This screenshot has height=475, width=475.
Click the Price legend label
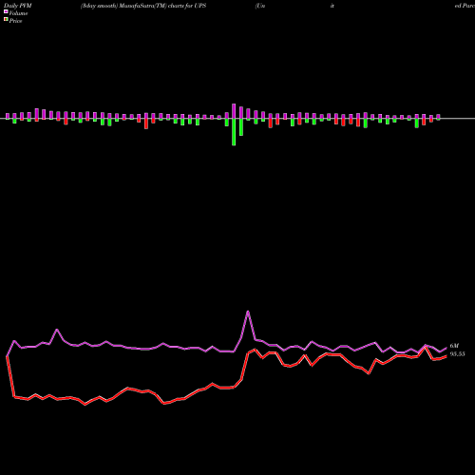click(x=15, y=21)
